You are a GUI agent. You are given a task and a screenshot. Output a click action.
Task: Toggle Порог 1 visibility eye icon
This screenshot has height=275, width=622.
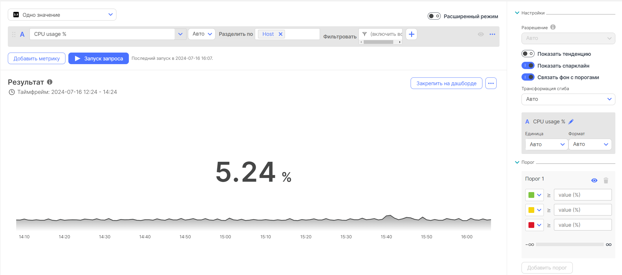[x=594, y=181]
